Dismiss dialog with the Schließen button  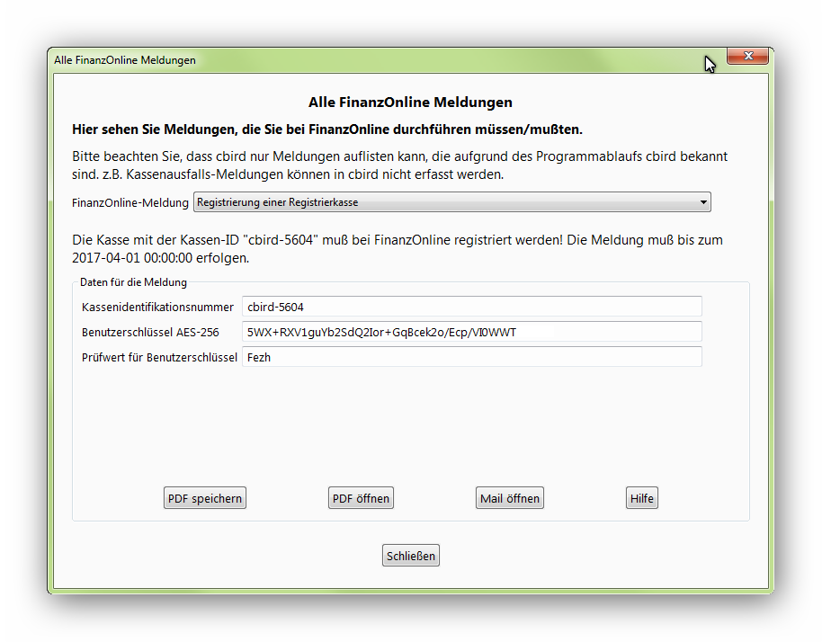coord(411,556)
